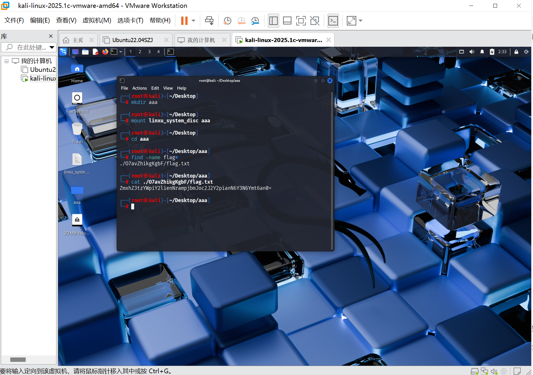Open the suspend options dropdown arrow
The height and width of the screenshot is (375, 533).
point(193,20)
